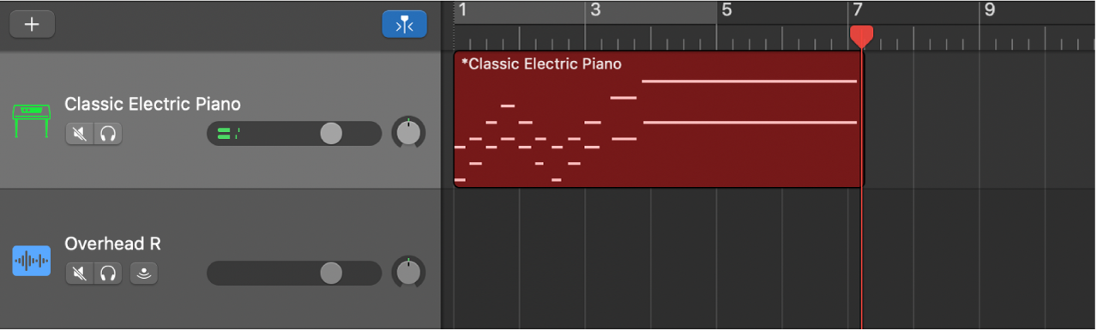
Task: Click the Classic Electric Piano pan knob
Action: 408,133
